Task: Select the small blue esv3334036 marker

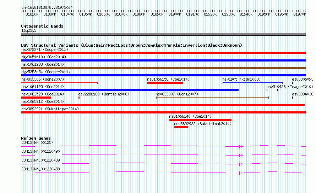Action: click(293, 98)
